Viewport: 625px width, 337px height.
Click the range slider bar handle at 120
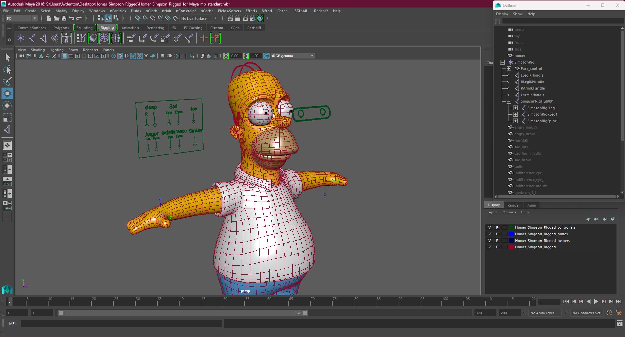(x=305, y=313)
